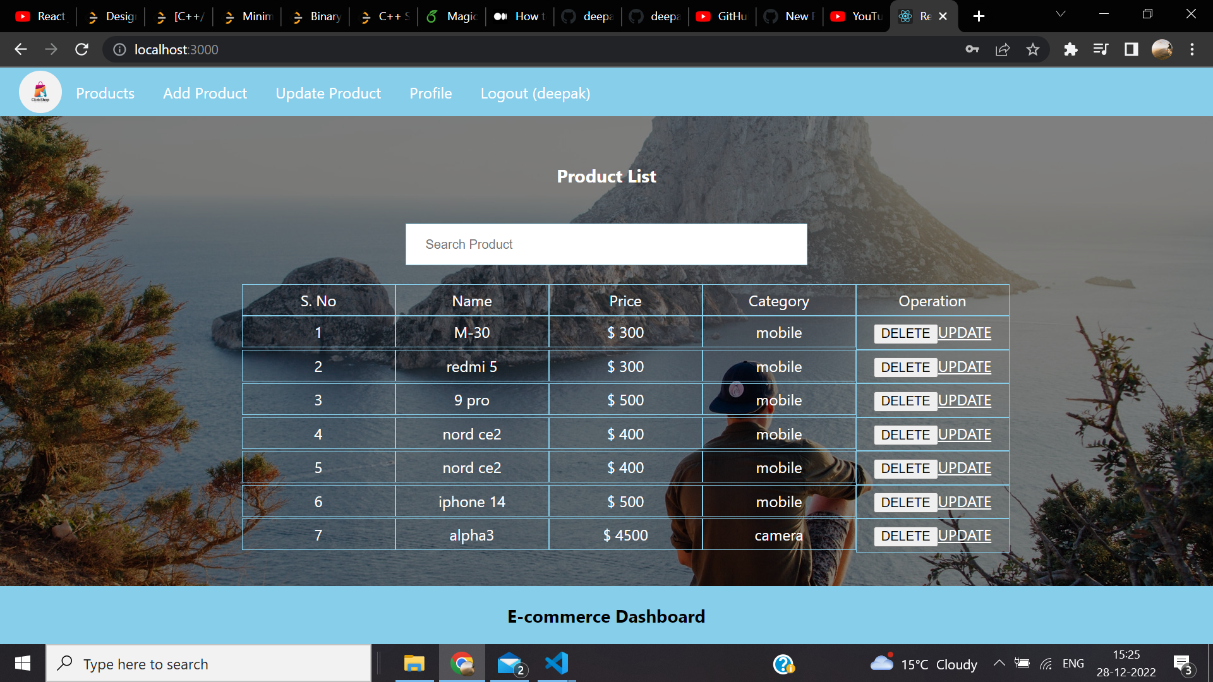Switch to the React YouTube tab
The image size is (1213, 682).
click(42, 16)
